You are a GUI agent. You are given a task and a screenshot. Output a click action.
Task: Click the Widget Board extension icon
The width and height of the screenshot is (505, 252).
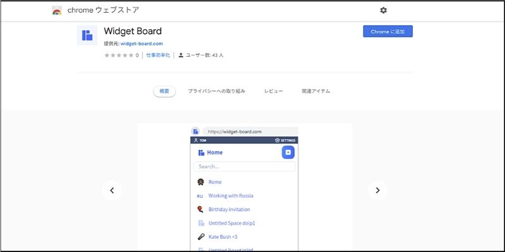87,35
